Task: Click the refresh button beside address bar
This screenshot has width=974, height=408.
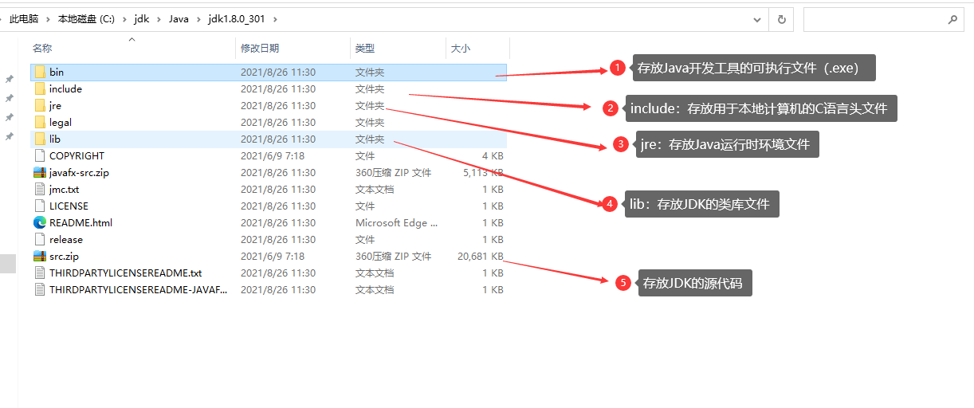Action: (782, 19)
